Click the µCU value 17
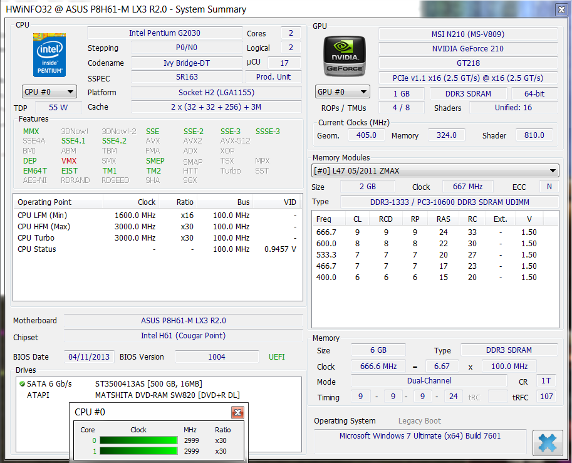The width and height of the screenshot is (572, 463). tap(284, 63)
